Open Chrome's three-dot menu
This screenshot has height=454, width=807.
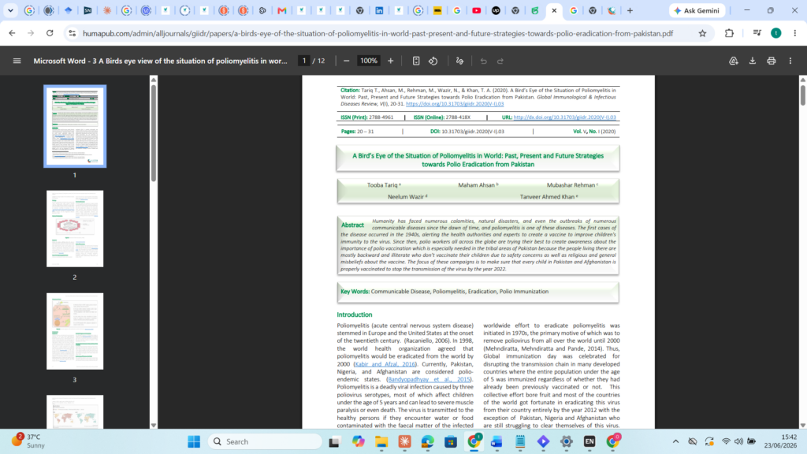(x=795, y=33)
